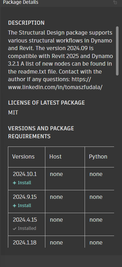The height and width of the screenshot is (267, 122).
Task: Click the MIT license text
Action: pyautogui.click(x=13, y=113)
